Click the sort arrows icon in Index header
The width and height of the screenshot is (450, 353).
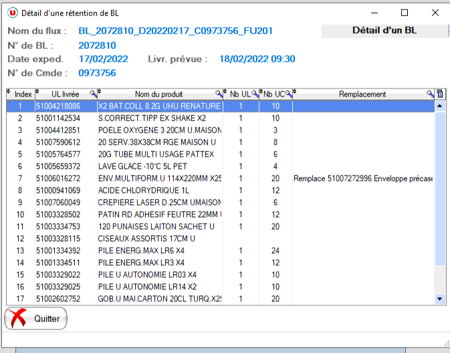pos(9,93)
